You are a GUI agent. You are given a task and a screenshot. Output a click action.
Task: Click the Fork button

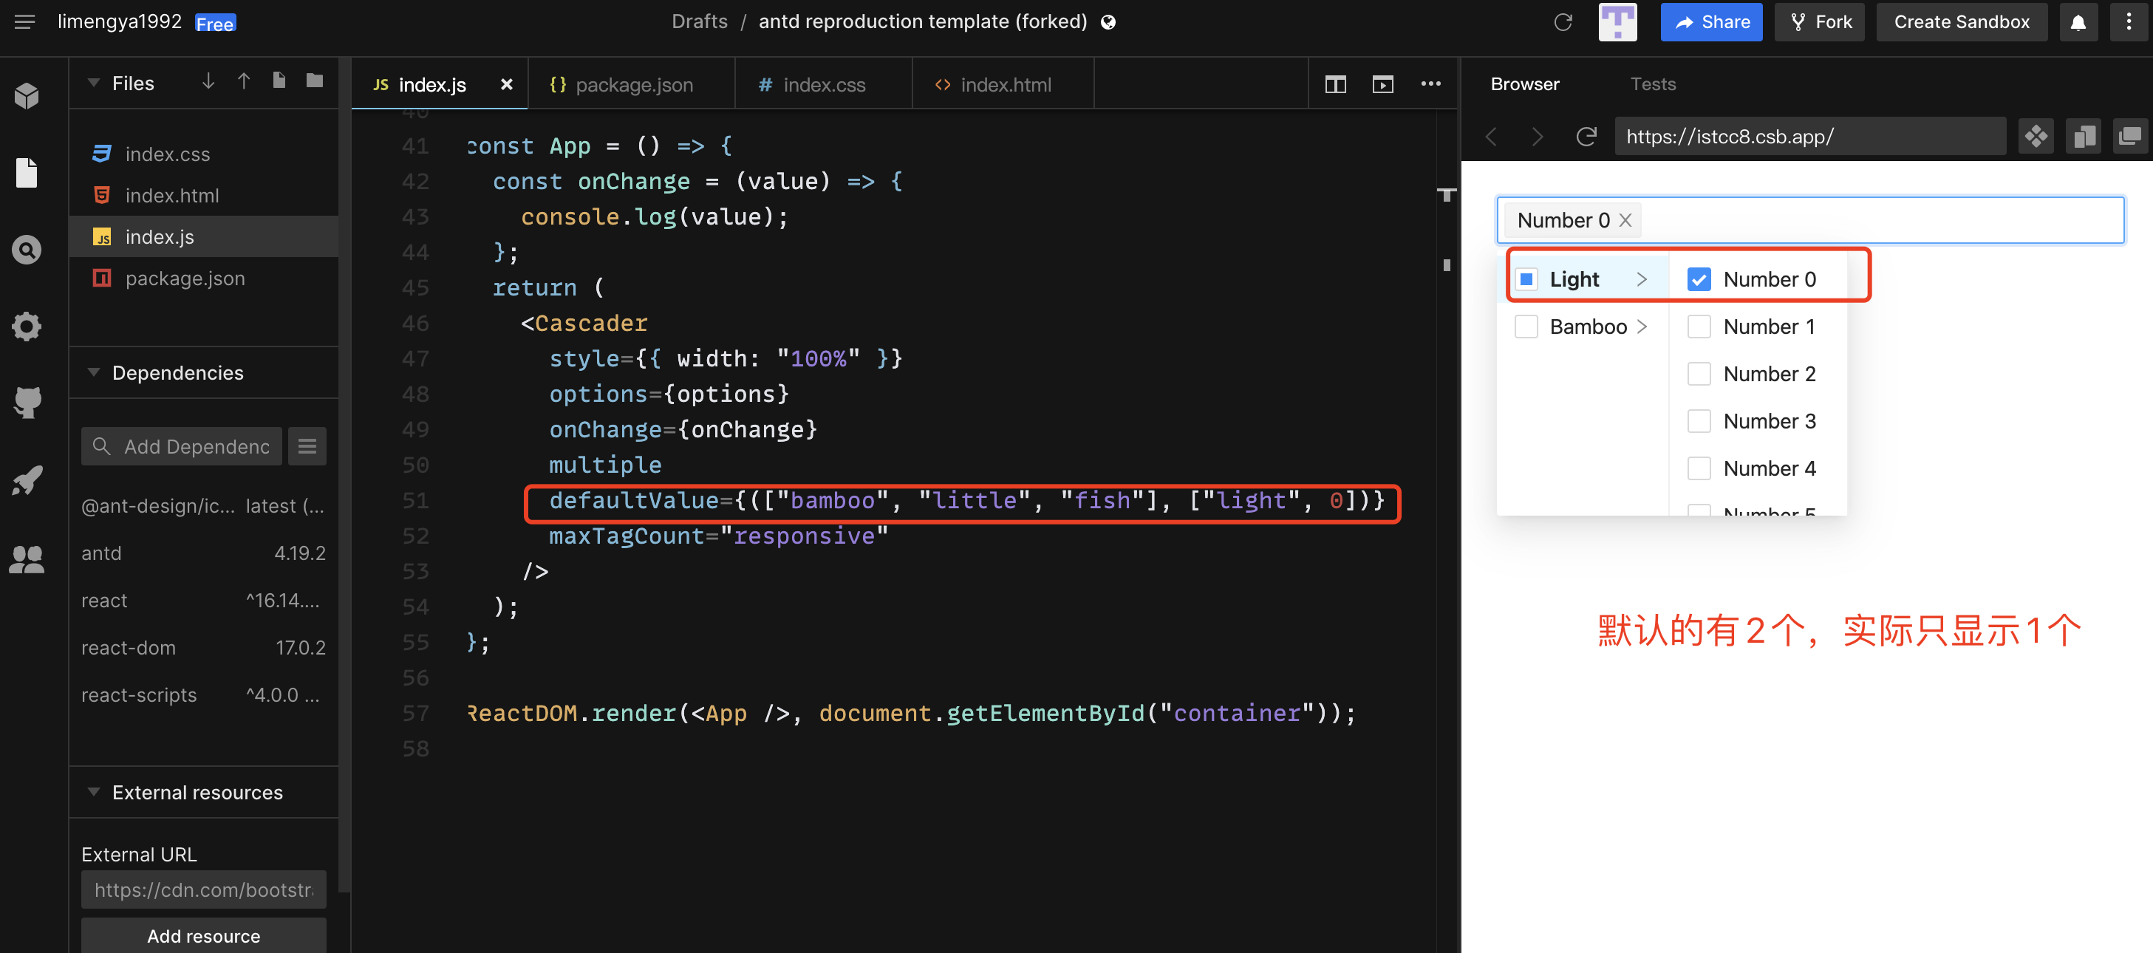coord(1820,23)
